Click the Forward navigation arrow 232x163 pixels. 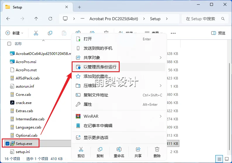[22, 19]
